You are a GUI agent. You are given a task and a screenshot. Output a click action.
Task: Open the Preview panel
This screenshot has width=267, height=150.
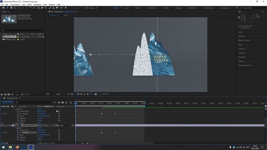pos(241,36)
